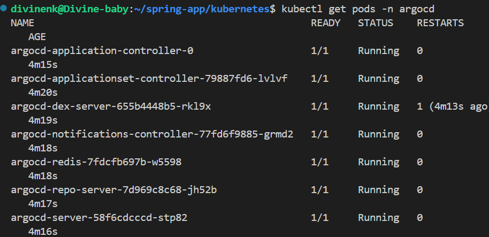The width and height of the screenshot is (489, 237).
Task: Click the blue command decoration dot
Action: [4, 9]
